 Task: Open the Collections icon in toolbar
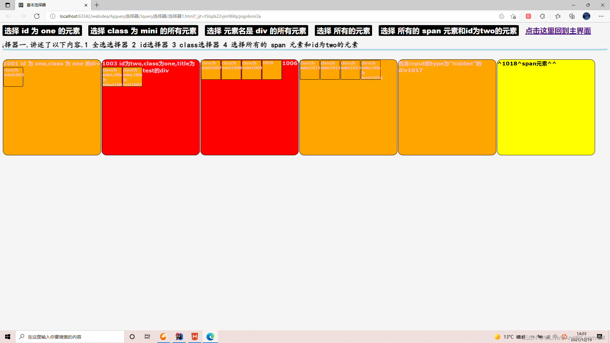coord(572,16)
